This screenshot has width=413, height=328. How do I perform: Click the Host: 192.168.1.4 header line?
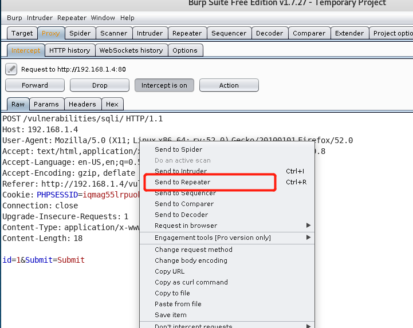coord(40,129)
